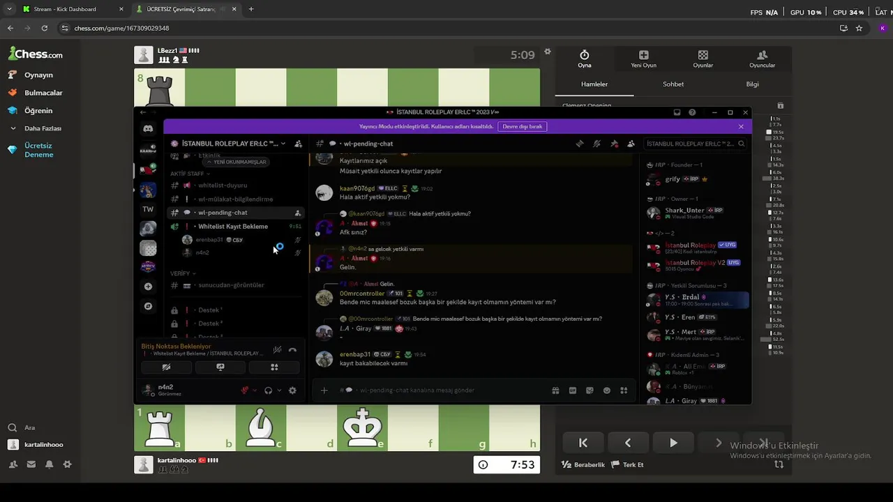
Task: Open pinned messages in wl-pending-chat
Action: (614, 144)
